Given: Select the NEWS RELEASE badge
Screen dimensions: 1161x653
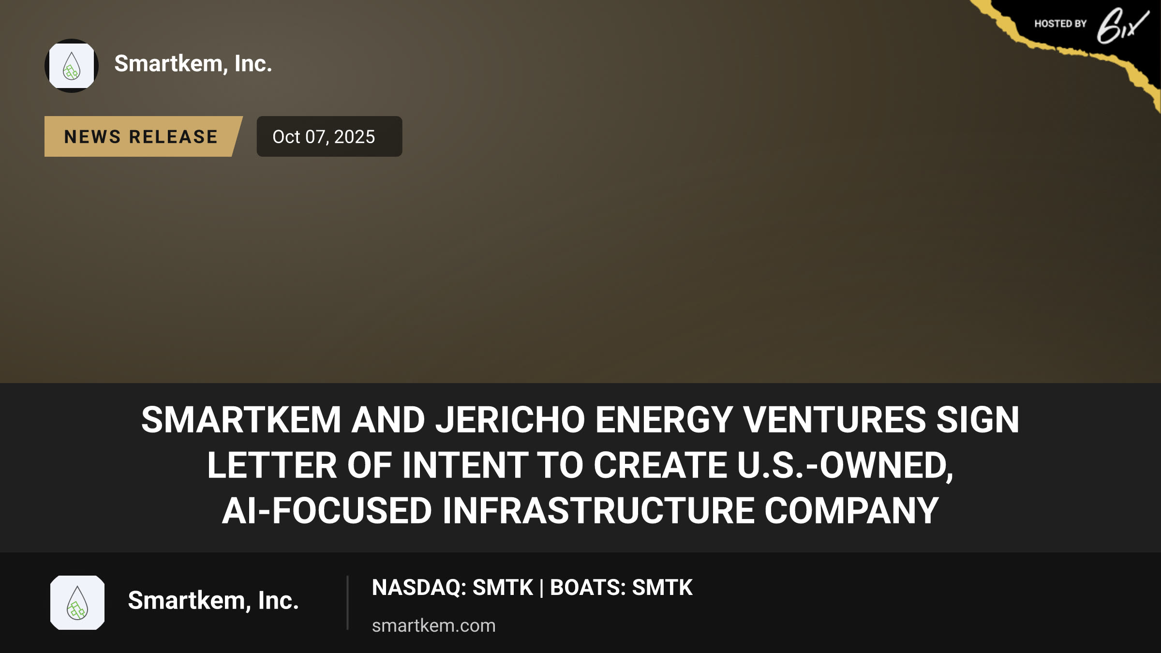Looking at the screenshot, I should coord(141,136).
